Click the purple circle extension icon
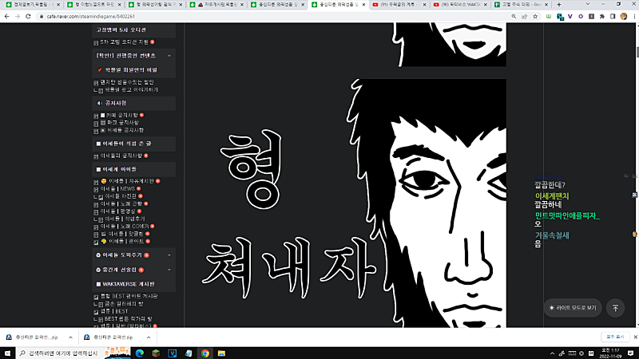The image size is (639, 359). (581, 16)
